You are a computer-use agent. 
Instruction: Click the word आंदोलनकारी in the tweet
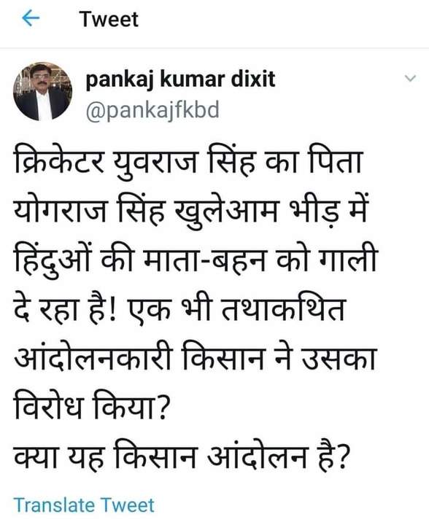tap(94, 358)
